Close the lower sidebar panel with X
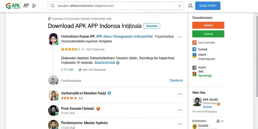This screenshot has height=129, width=258. (222, 121)
